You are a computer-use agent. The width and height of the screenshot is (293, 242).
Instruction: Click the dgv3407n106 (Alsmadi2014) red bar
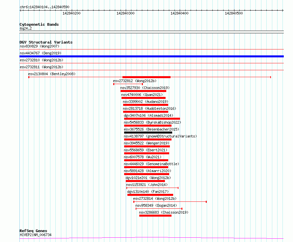point(152,119)
